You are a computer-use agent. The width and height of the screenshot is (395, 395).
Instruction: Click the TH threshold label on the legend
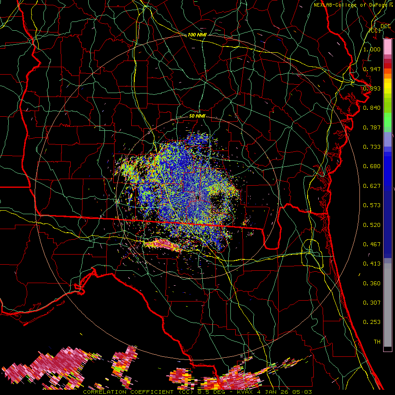(x=377, y=342)
